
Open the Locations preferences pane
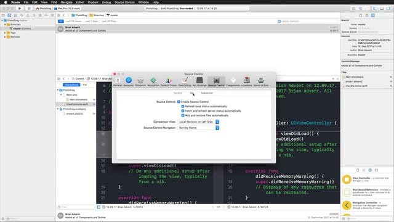pos(246,82)
